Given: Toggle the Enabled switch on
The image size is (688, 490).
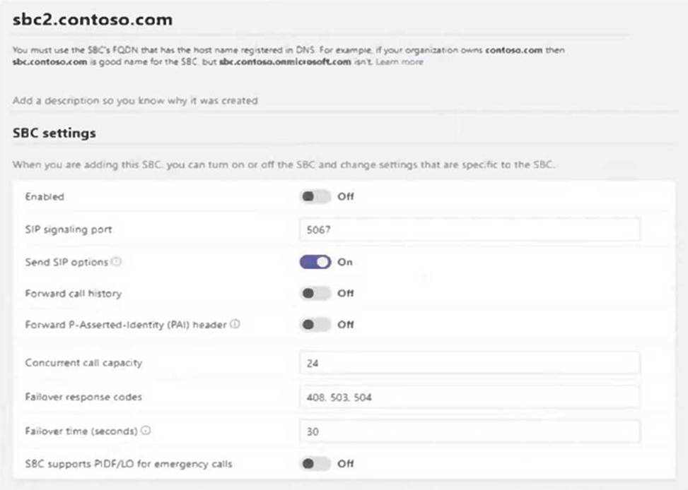Looking at the screenshot, I should click(315, 197).
